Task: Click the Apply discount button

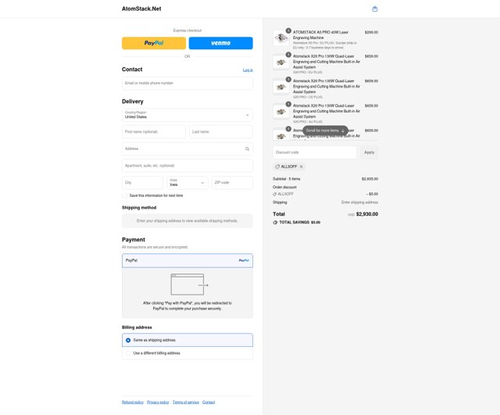Action: pos(370,152)
